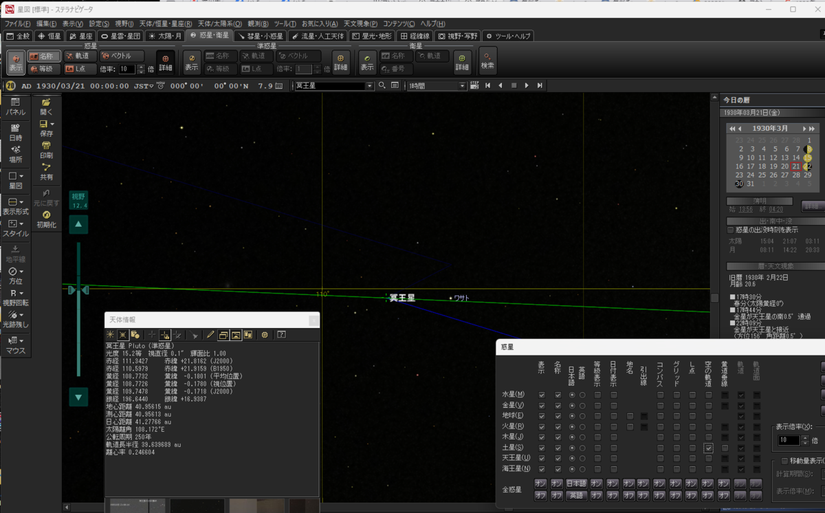The height and width of the screenshot is (513, 825).
Task: Click the stop time control
Action: click(513, 85)
